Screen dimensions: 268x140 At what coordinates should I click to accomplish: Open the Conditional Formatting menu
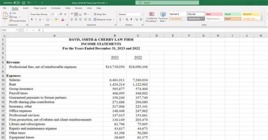[151, 17]
